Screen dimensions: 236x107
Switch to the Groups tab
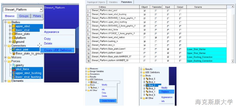[24, 16]
